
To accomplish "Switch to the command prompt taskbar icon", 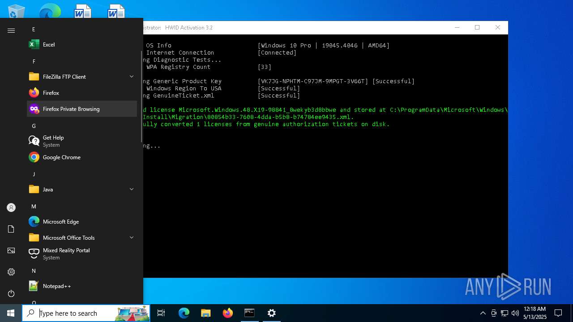I will coord(249,313).
